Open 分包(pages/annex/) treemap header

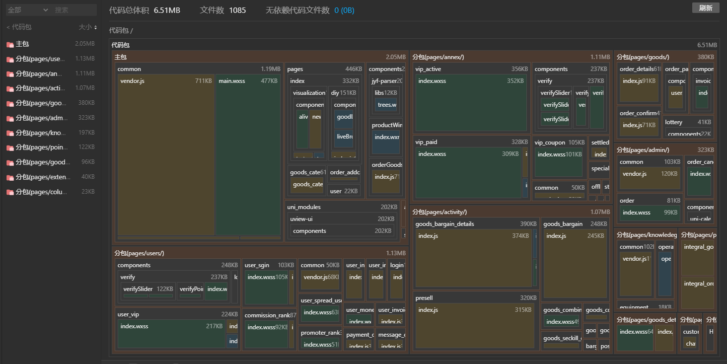(x=511, y=57)
